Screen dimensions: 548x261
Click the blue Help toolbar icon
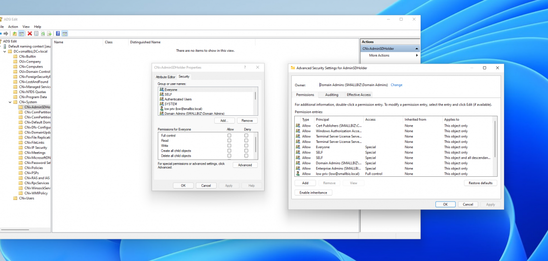(58, 33)
